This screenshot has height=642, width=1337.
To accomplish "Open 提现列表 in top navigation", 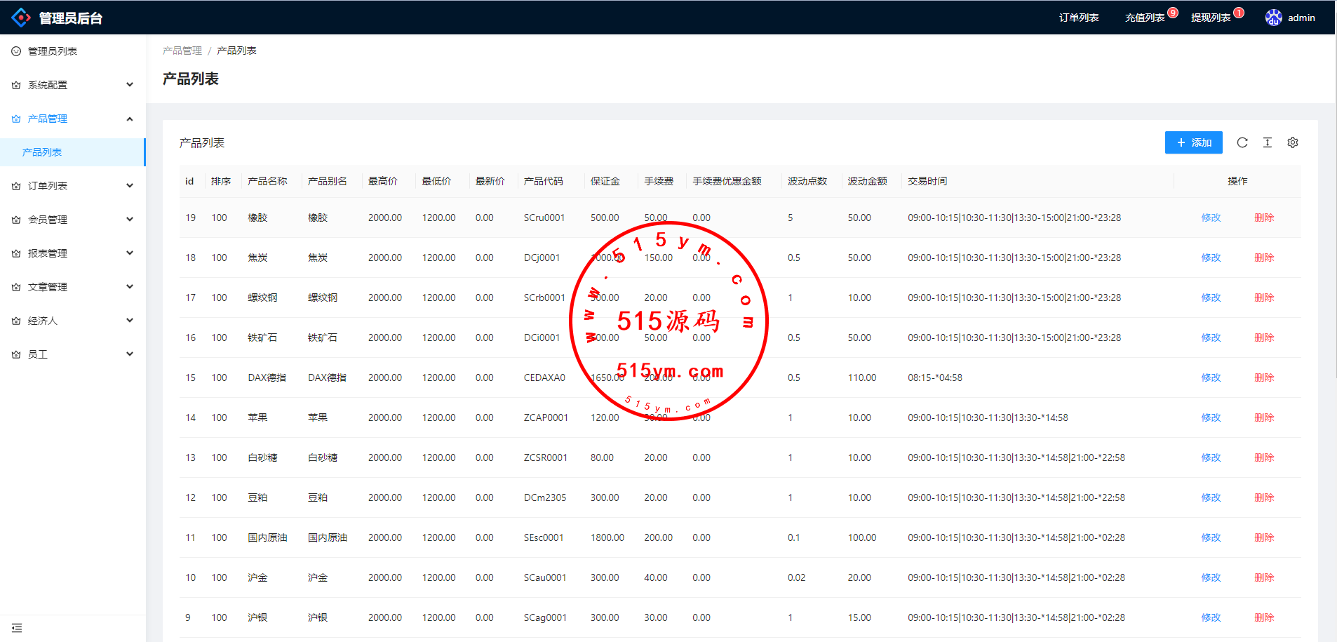I will (x=1210, y=18).
